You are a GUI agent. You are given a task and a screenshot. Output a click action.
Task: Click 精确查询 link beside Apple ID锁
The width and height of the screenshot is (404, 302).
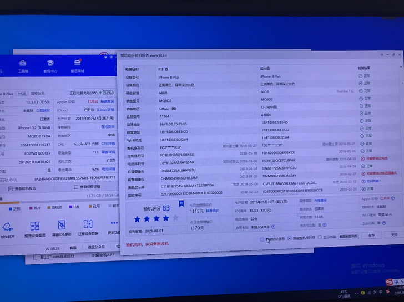107,101
